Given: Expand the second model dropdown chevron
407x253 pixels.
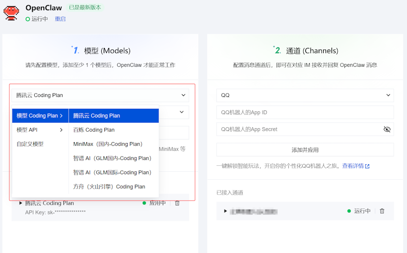Looking at the screenshot, I should pos(182,112).
